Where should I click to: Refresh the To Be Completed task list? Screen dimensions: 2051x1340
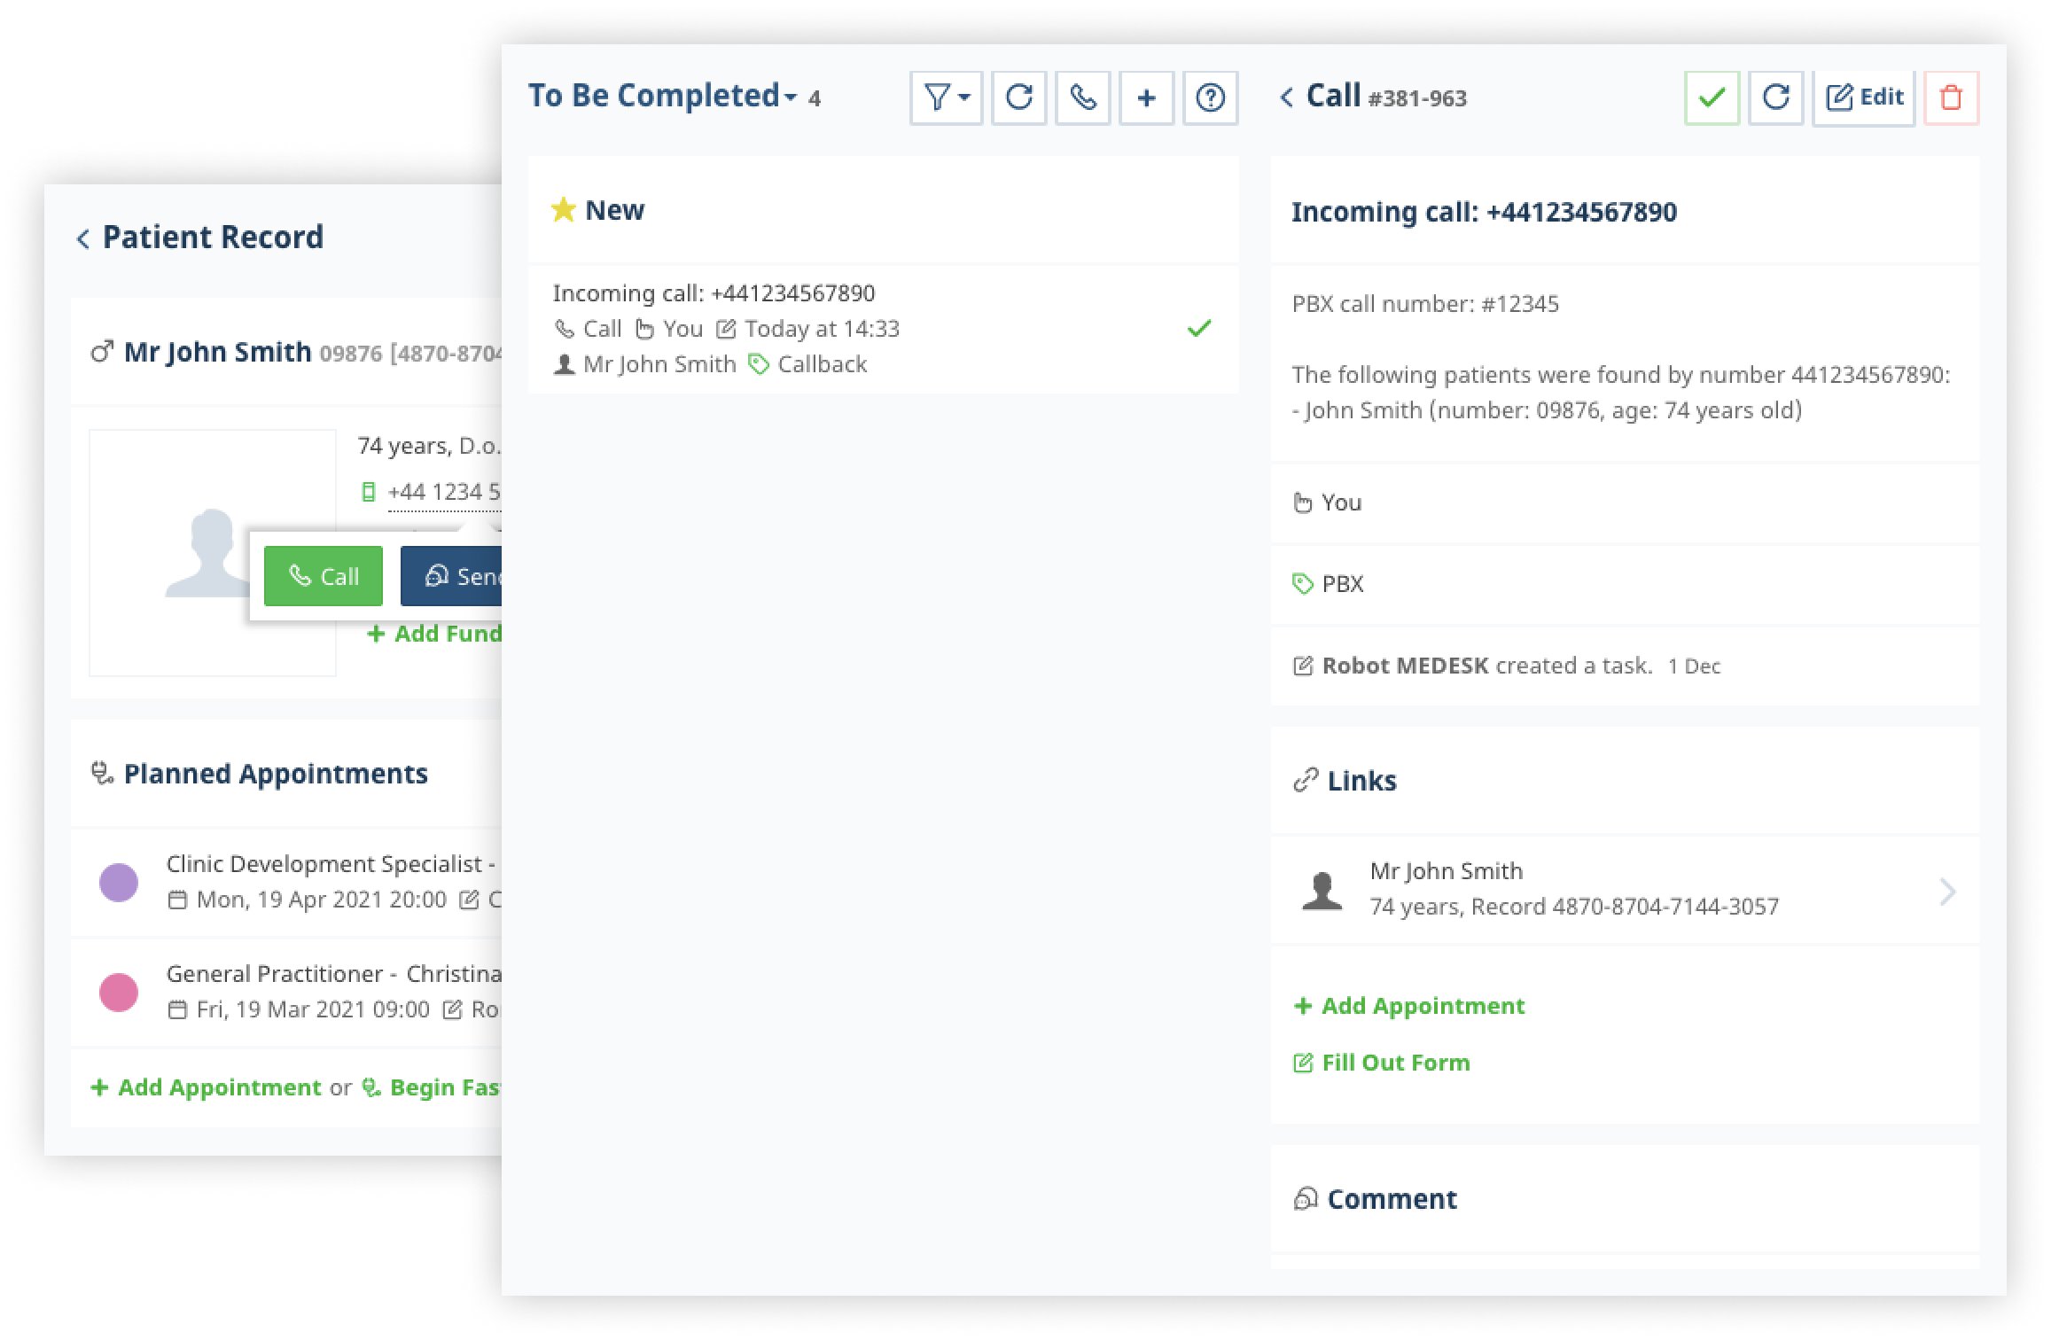tap(1018, 97)
